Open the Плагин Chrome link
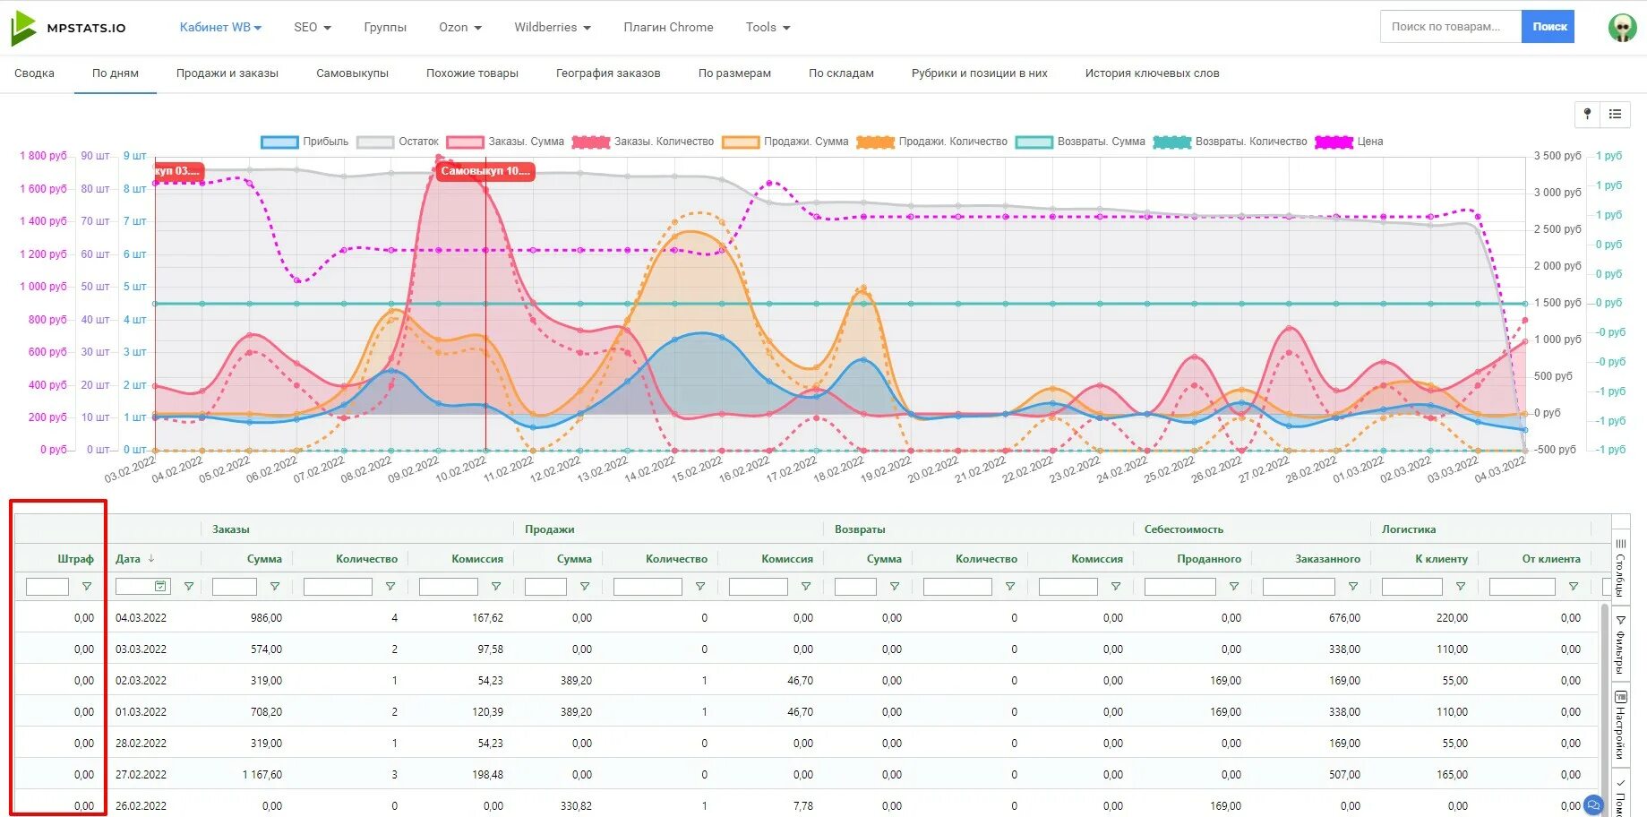The image size is (1647, 817). [668, 27]
